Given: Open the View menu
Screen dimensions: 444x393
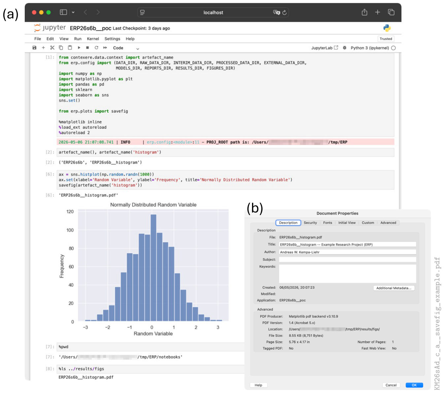Looking at the screenshot, I should point(64,39).
